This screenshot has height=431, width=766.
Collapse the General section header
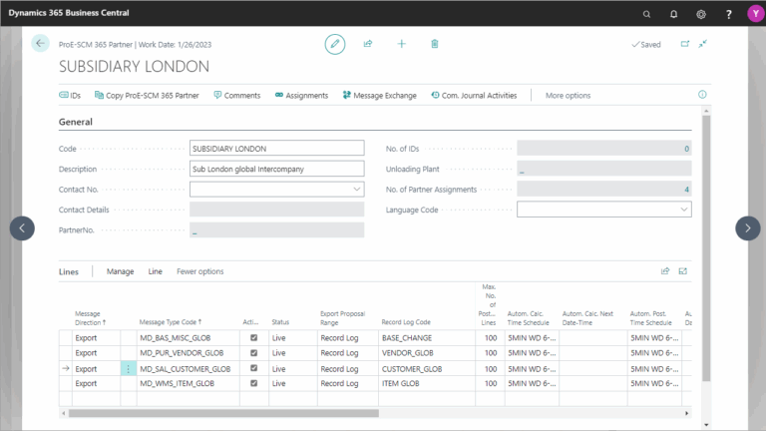click(75, 122)
